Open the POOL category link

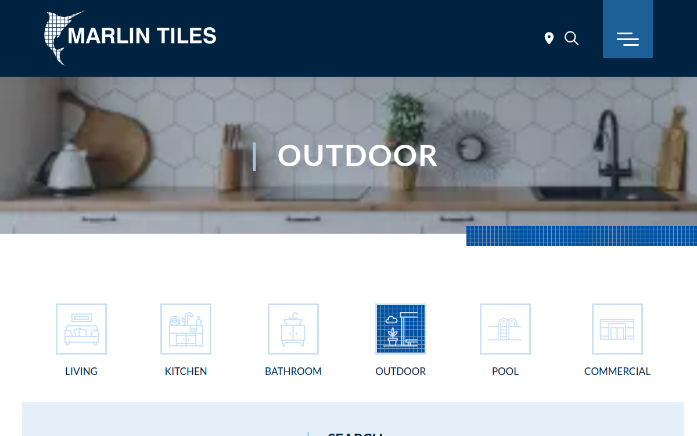point(505,371)
